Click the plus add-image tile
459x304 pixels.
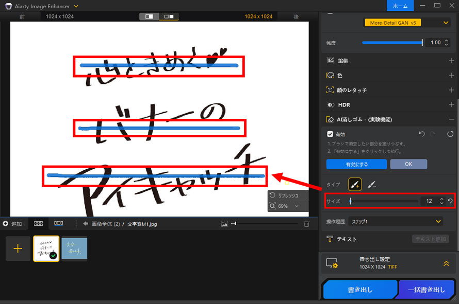[18, 248]
